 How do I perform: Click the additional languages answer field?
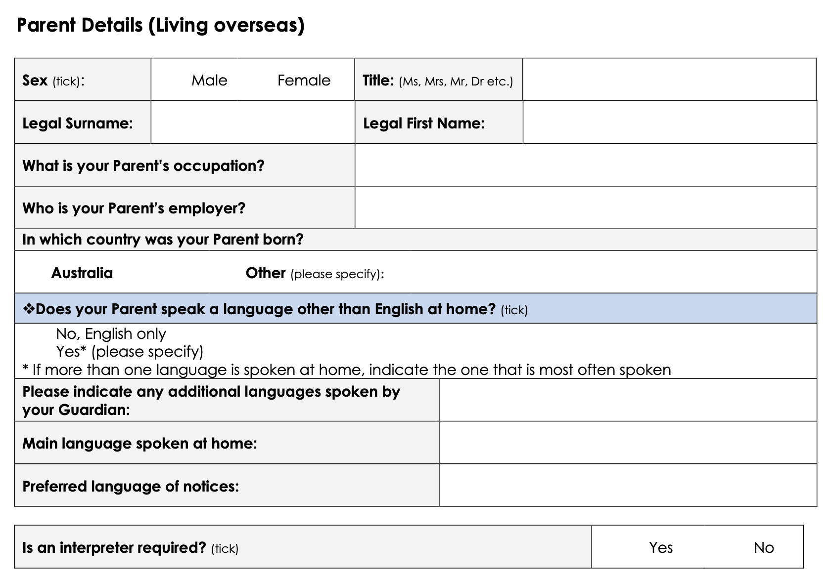tap(627, 400)
